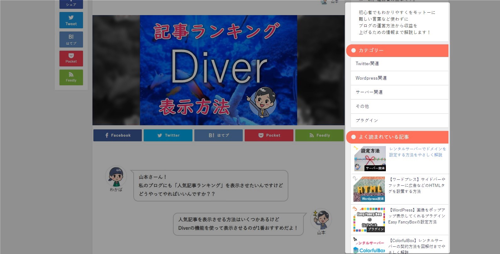
Task: Click the horizontal はてブ share button
Action: coord(219,135)
